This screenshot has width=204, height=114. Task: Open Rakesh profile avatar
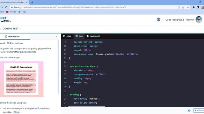coord(199,20)
